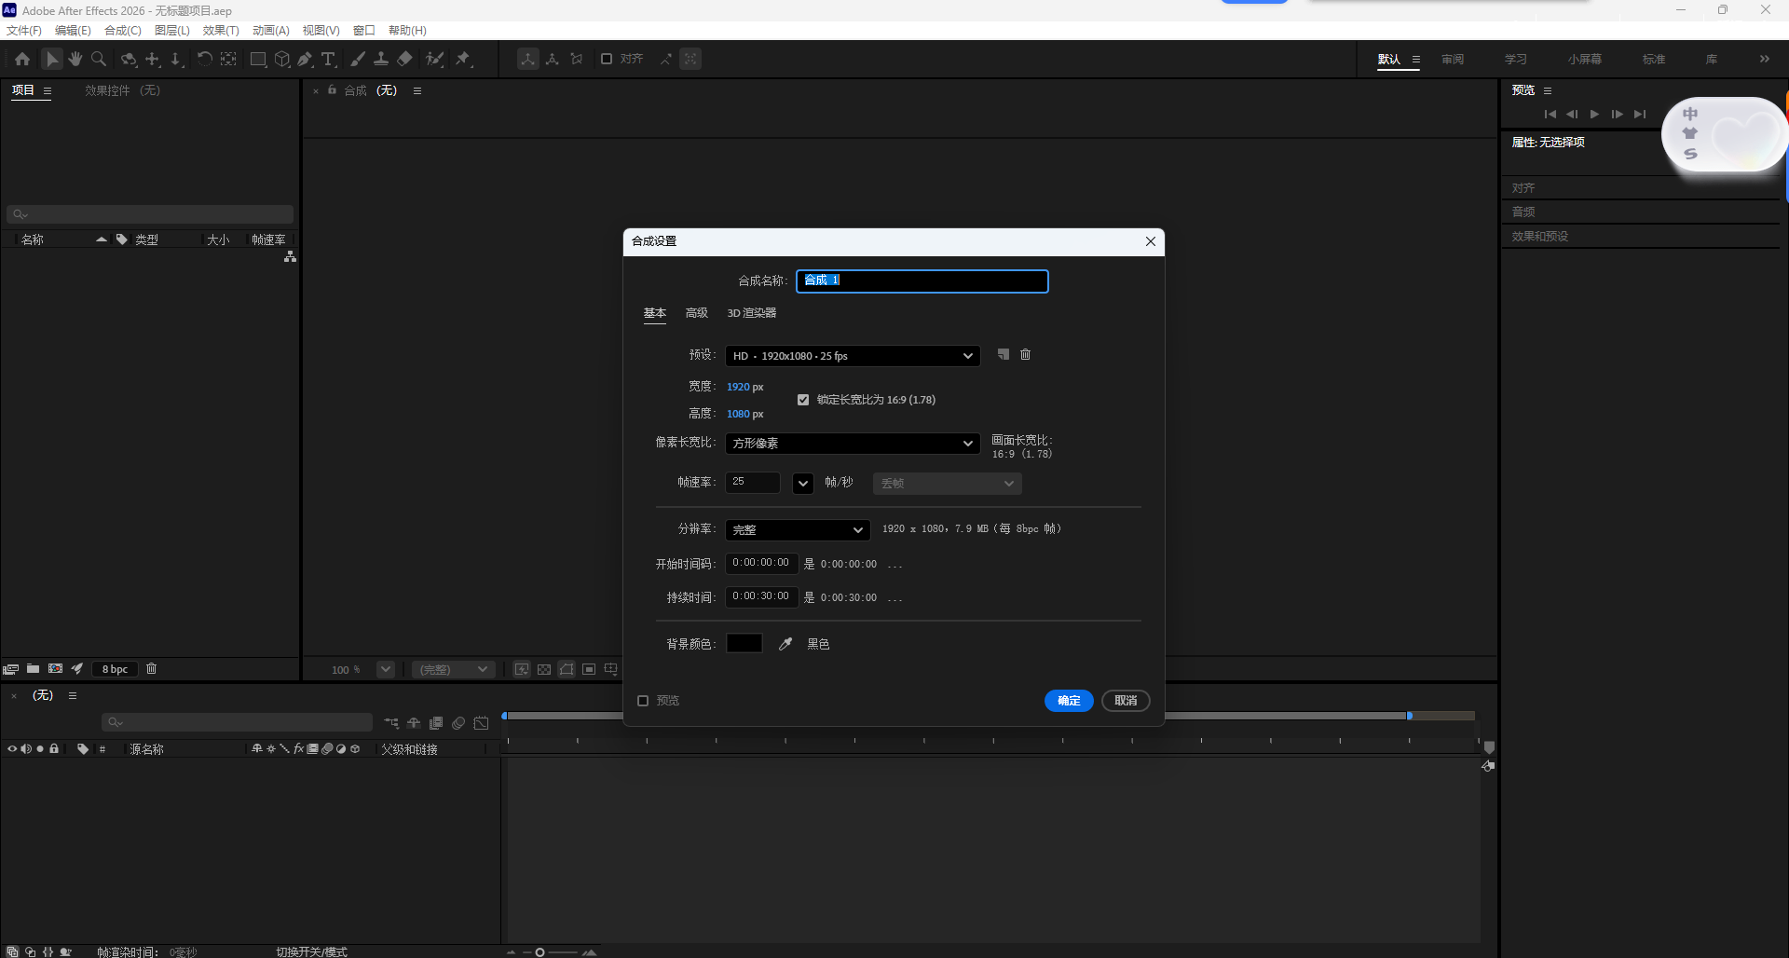Select the Rectangle shape tool
Image resolution: width=1789 pixels, height=958 pixels.
[x=258, y=58]
